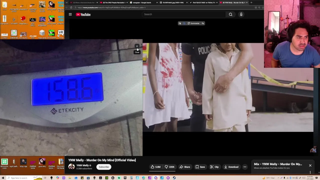
Task: Open Steam from the taskbar
Action: pyautogui.click(x=174, y=178)
